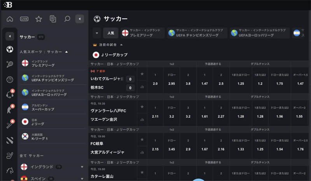
Task: Favorite the FC岐阜 match star
Action: 142,140
